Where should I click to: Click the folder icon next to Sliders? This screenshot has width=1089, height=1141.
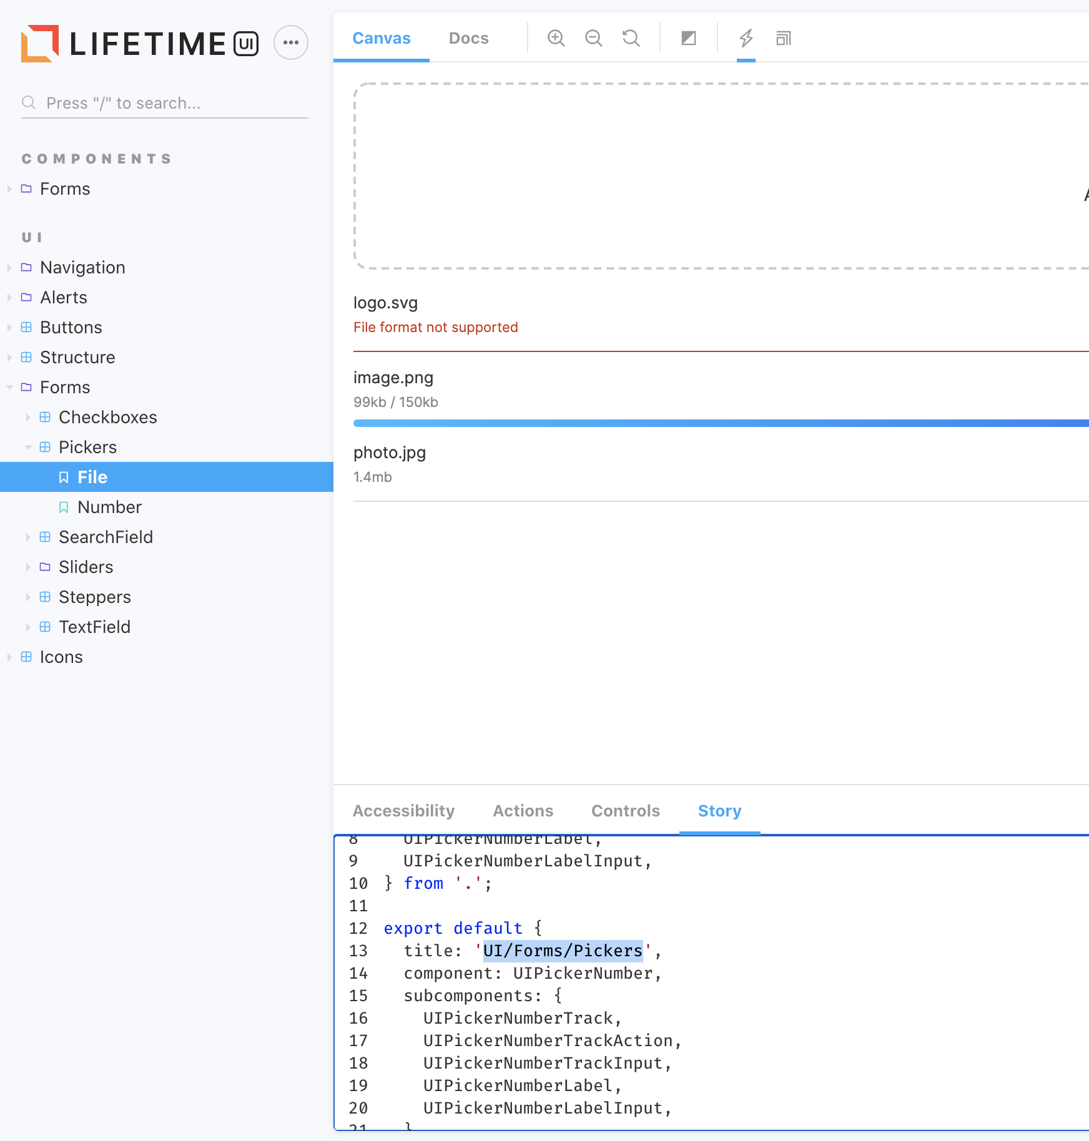click(45, 567)
